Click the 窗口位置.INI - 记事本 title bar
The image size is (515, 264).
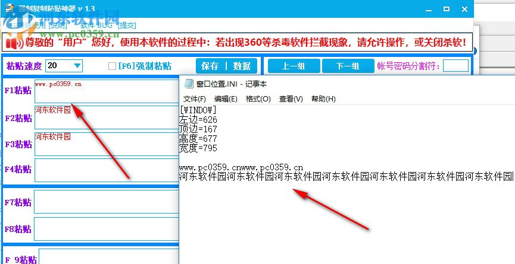pyautogui.click(x=347, y=84)
